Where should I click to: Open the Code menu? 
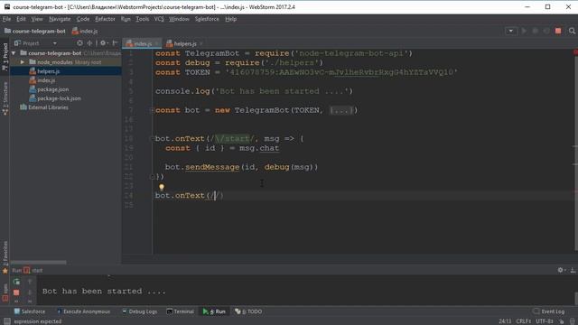[x=83, y=19]
